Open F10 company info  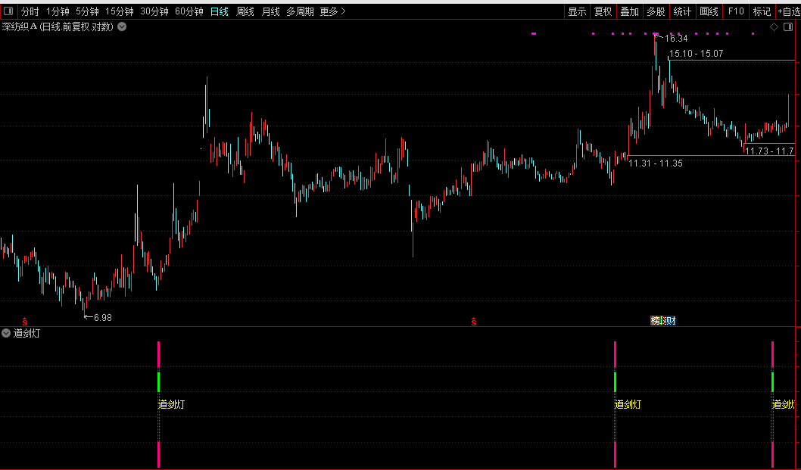[736, 11]
